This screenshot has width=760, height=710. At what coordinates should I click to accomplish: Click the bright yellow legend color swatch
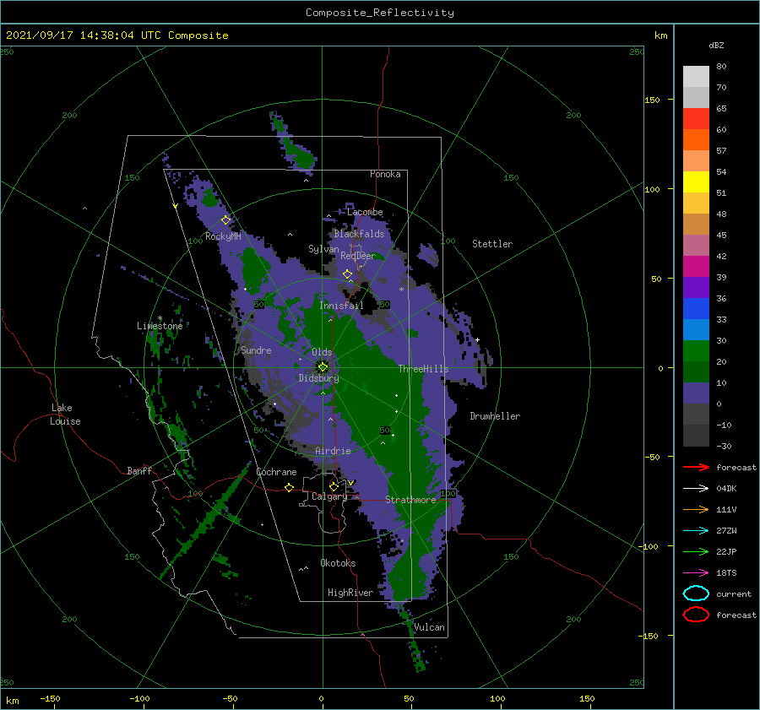click(696, 182)
